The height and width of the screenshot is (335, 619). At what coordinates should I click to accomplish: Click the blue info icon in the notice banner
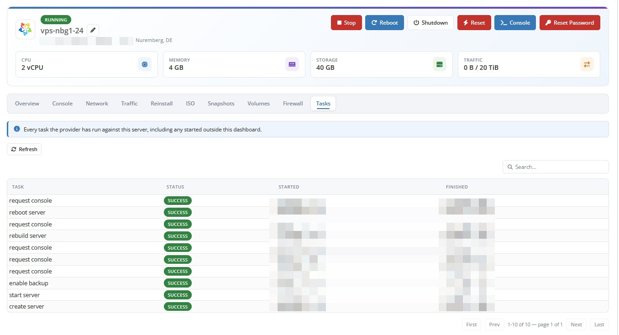click(x=17, y=129)
